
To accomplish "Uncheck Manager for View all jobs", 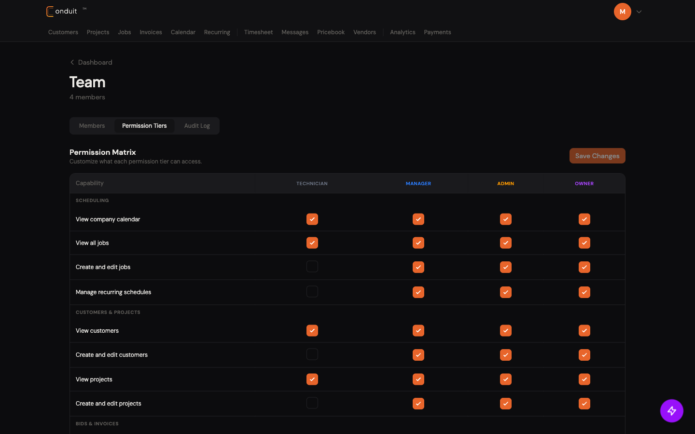I will (x=418, y=243).
